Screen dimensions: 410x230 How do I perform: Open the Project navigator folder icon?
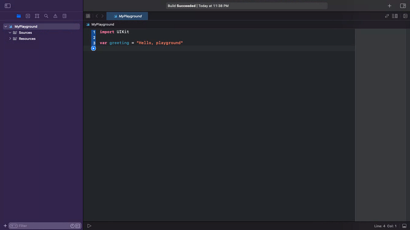point(18,16)
